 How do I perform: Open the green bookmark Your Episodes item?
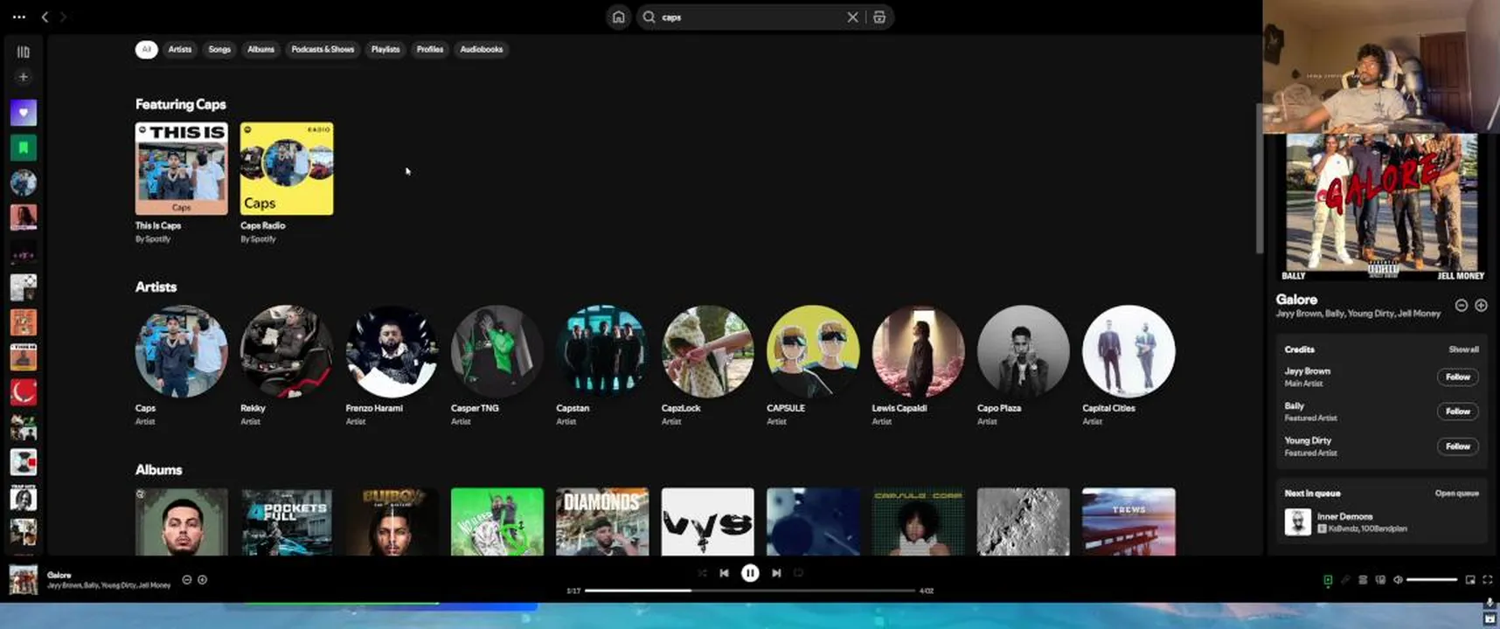(24, 148)
